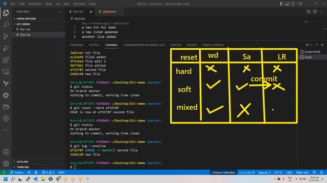Open the JUPYTER panel tab
The width and height of the screenshot is (327, 183).
click(x=176, y=45)
